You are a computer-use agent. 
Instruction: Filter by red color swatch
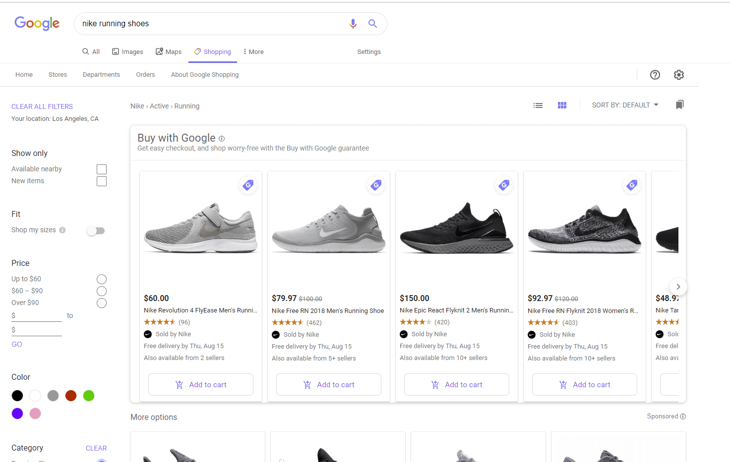71,396
